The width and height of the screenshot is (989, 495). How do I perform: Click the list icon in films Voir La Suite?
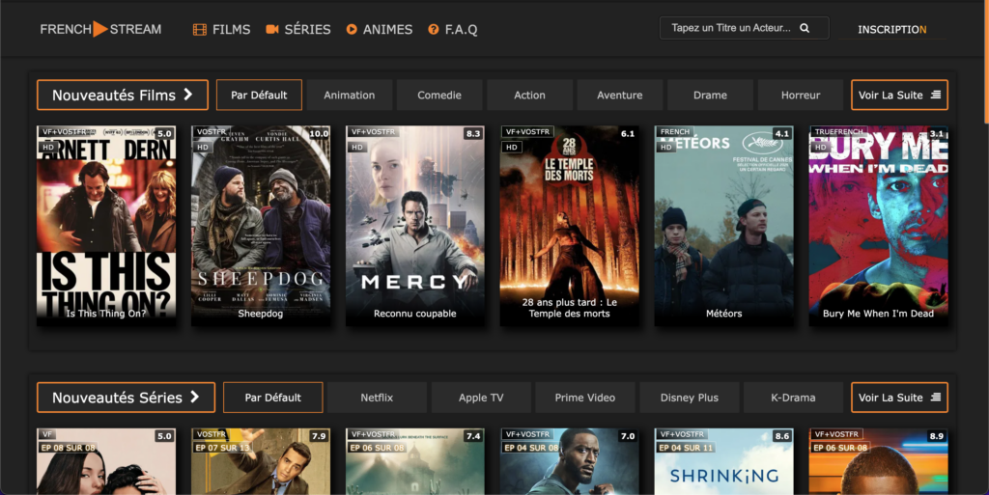pyautogui.click(x=936, y=95)
